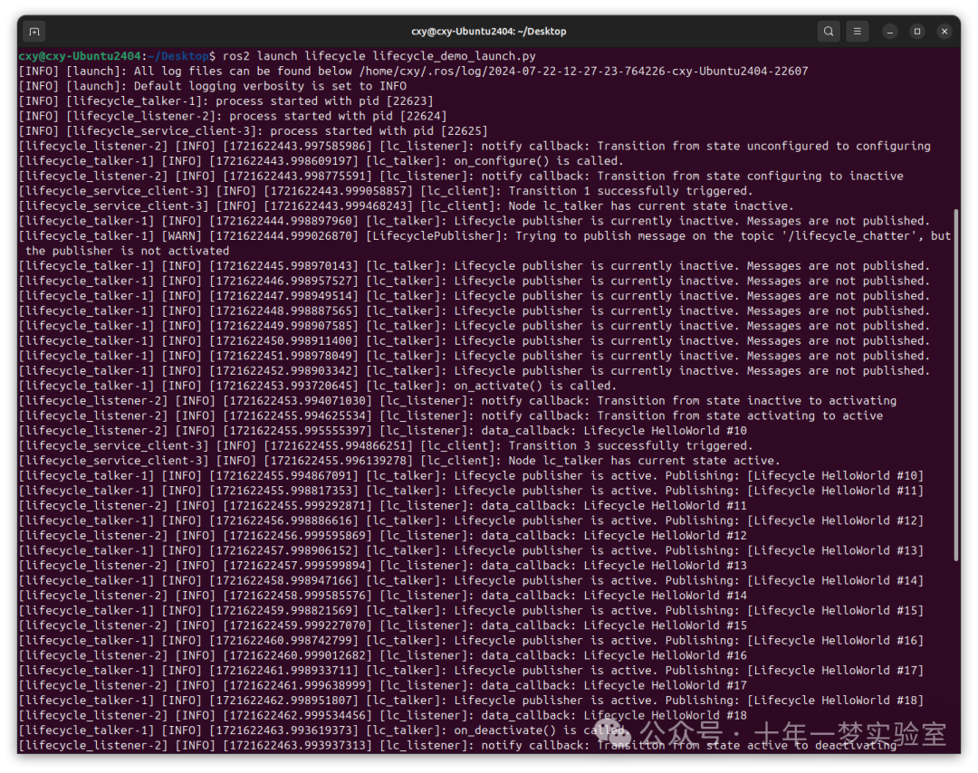
Task: Click the data_callback Lifecycle HelloWorld #15 line
Action: 383,625
